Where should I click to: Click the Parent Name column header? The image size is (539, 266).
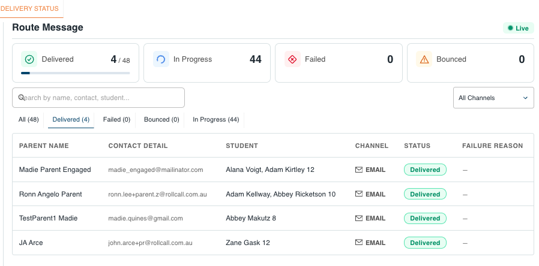pyautogui.click(x=44, y=146)
